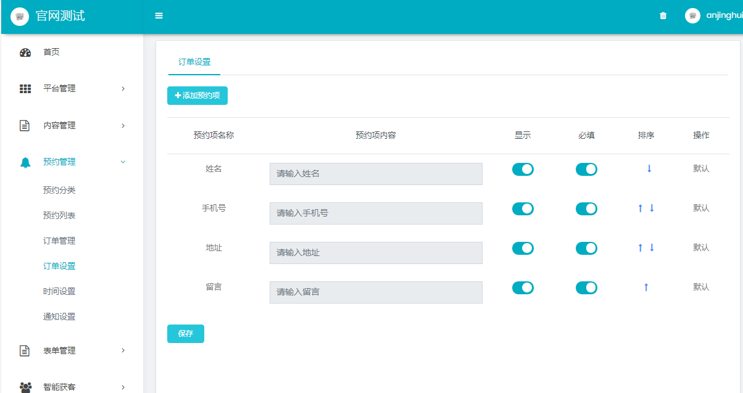Click the trash can icon in top bar
This screenshot has height=393, width=743.
pyautogui.click(x=663, y=16)
